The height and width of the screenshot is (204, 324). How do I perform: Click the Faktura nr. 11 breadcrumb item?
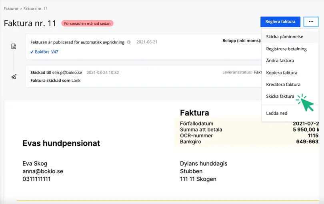[36, 8]
